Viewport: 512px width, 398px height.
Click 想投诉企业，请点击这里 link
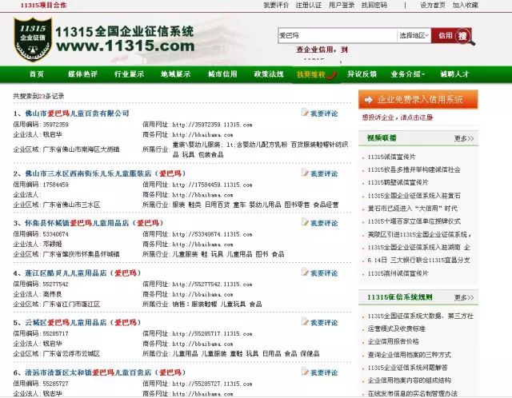click(398, 117)
